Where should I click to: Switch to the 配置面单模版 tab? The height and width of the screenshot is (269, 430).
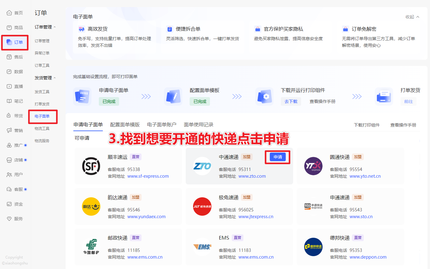125,125
